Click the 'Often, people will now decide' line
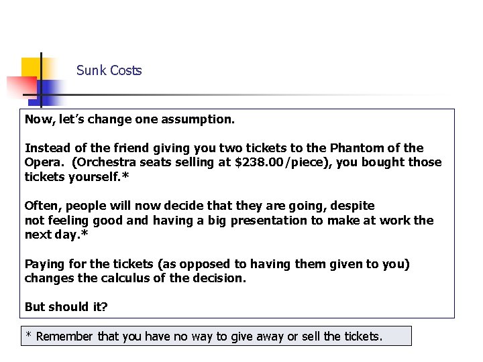483x362 pixels. [x=200, y=206]
